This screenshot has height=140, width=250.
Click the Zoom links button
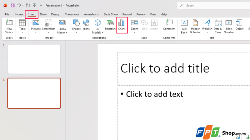(x=134, y=26)
